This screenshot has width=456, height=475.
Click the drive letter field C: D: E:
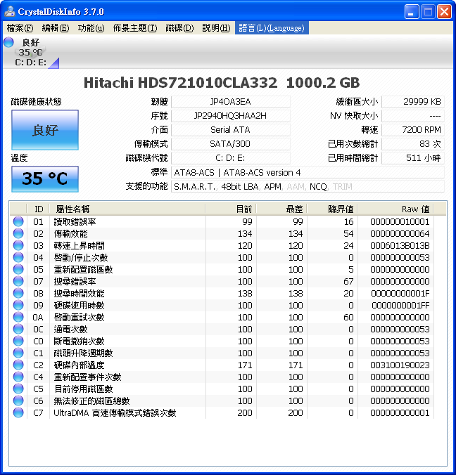(231, 158)
